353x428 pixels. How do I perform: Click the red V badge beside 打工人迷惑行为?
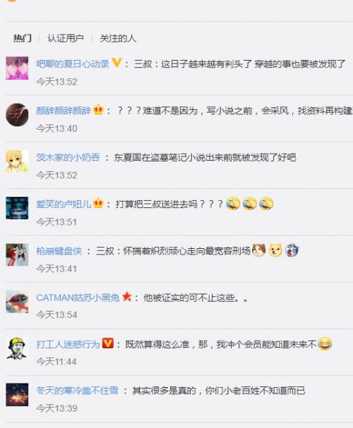107,343
